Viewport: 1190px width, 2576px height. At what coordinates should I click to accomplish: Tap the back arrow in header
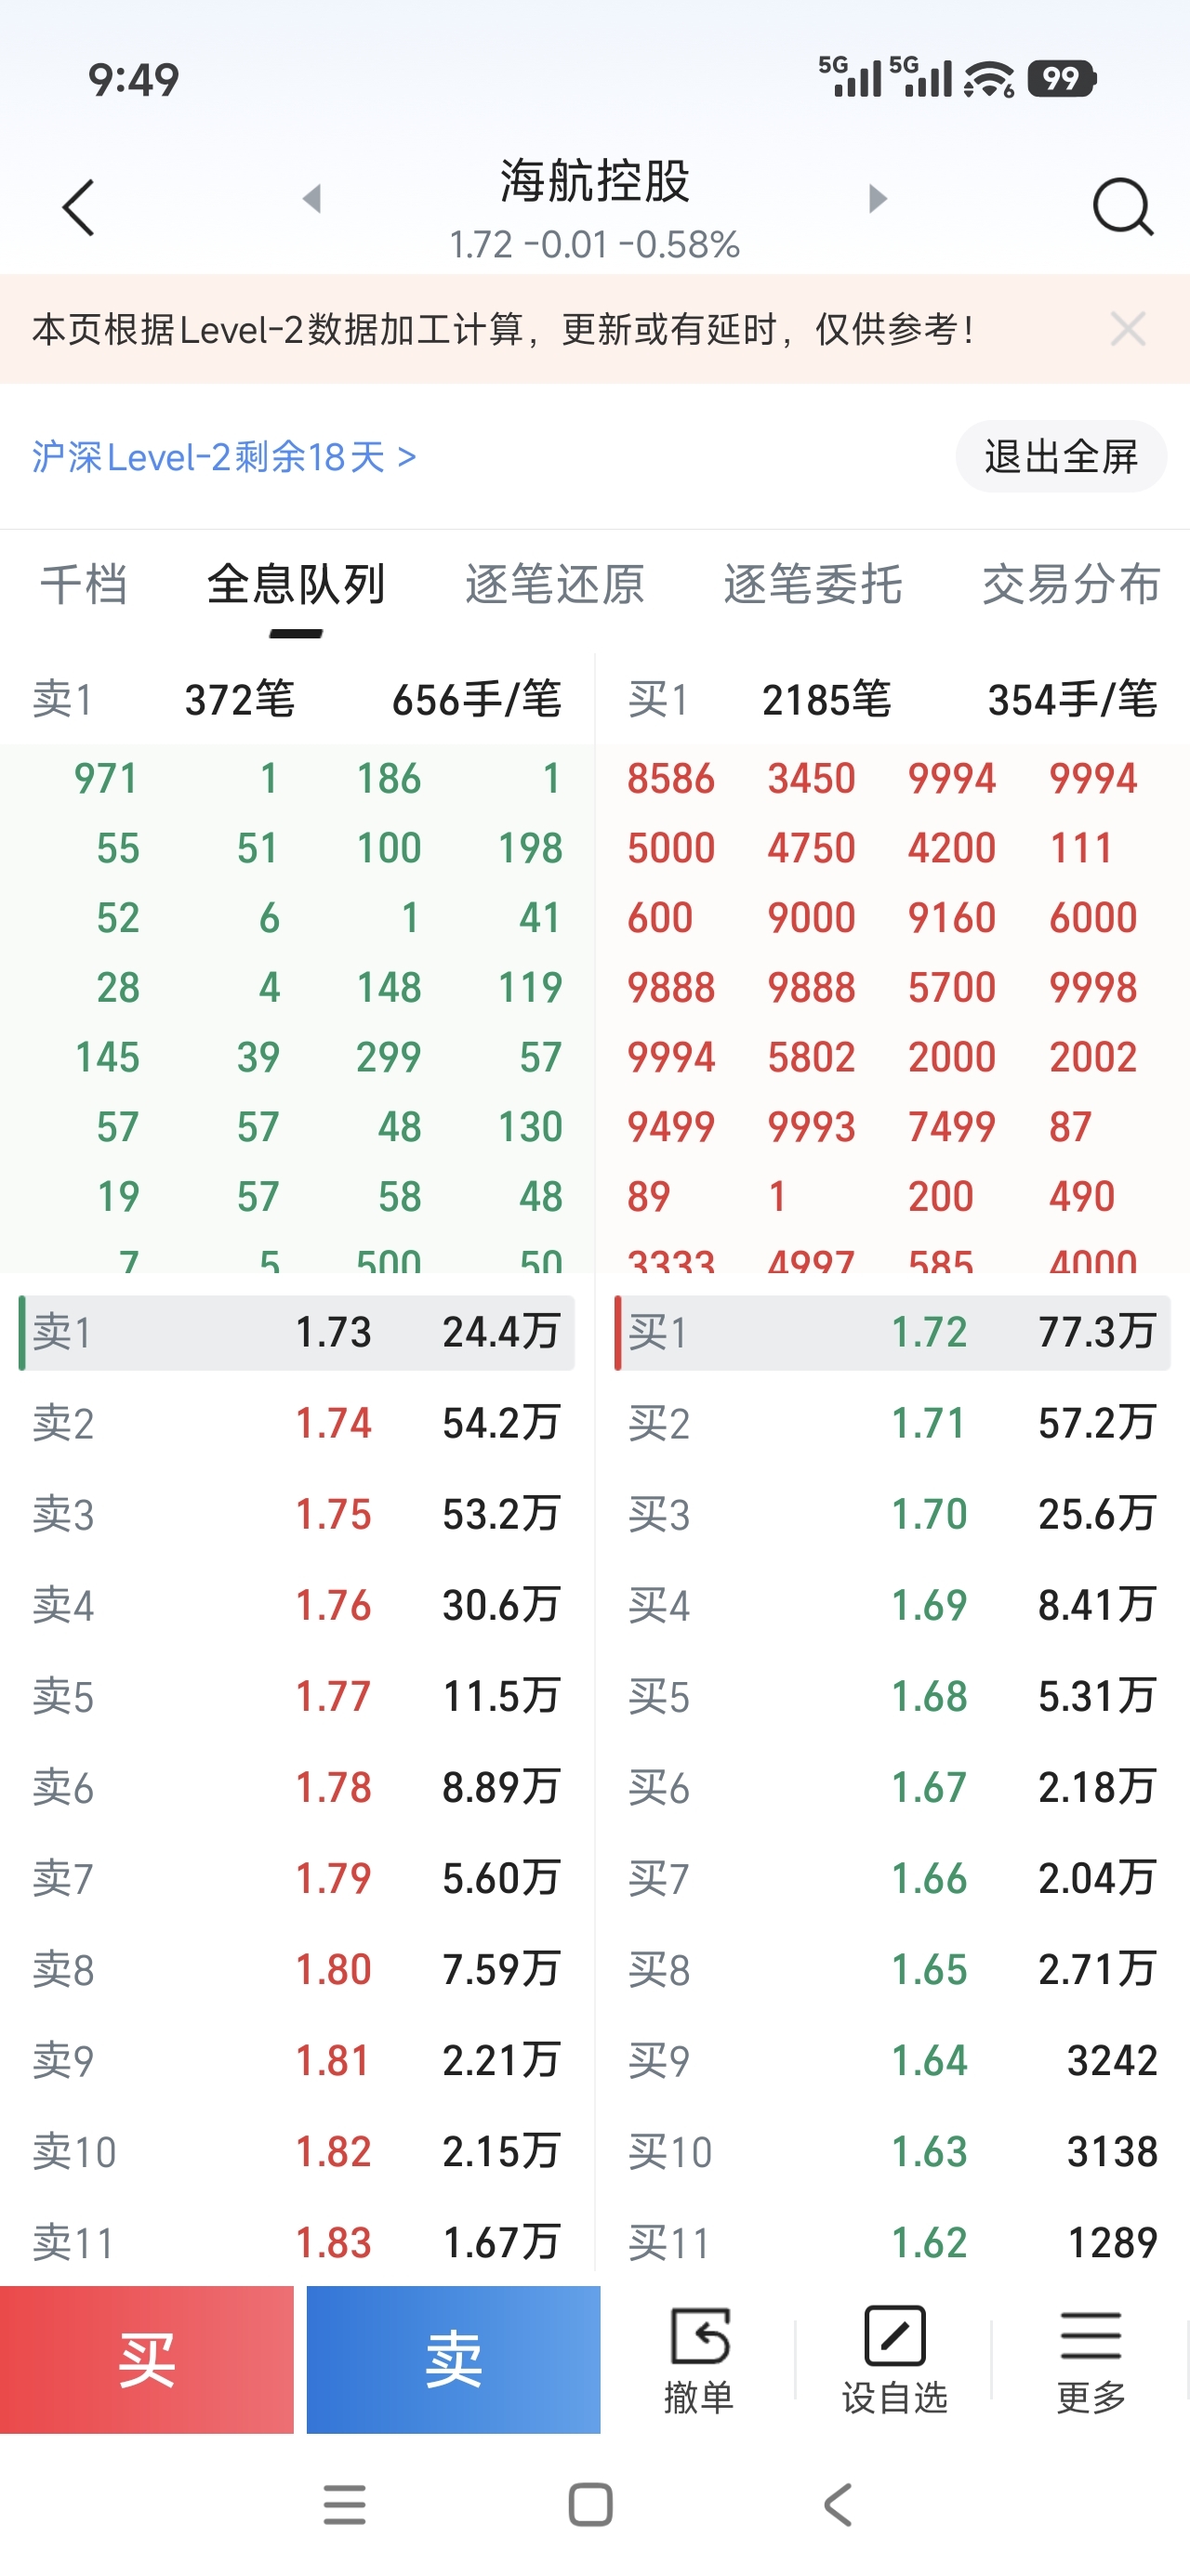click(78, 208)
